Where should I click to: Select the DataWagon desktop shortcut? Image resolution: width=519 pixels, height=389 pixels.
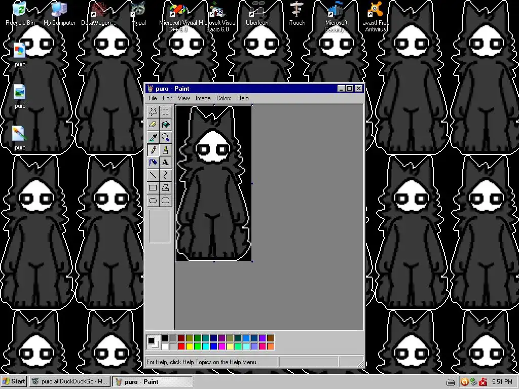tap(99, 13)
